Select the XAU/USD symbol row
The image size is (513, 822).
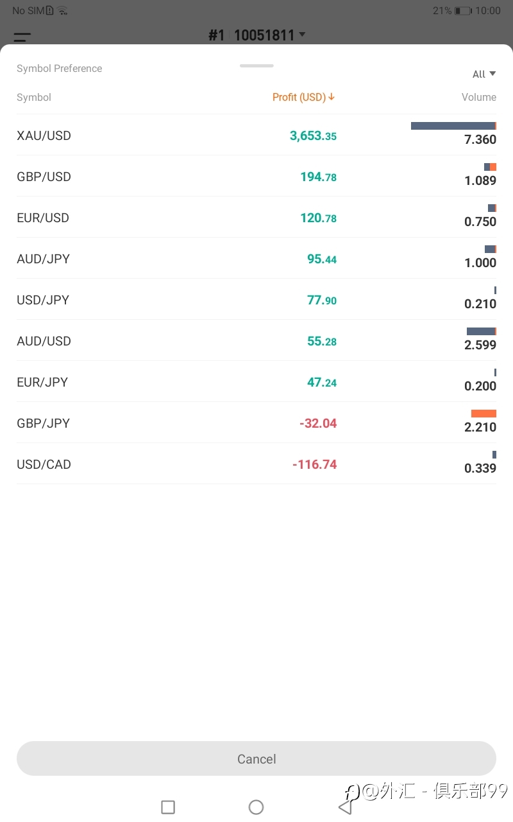pos(256,135)
